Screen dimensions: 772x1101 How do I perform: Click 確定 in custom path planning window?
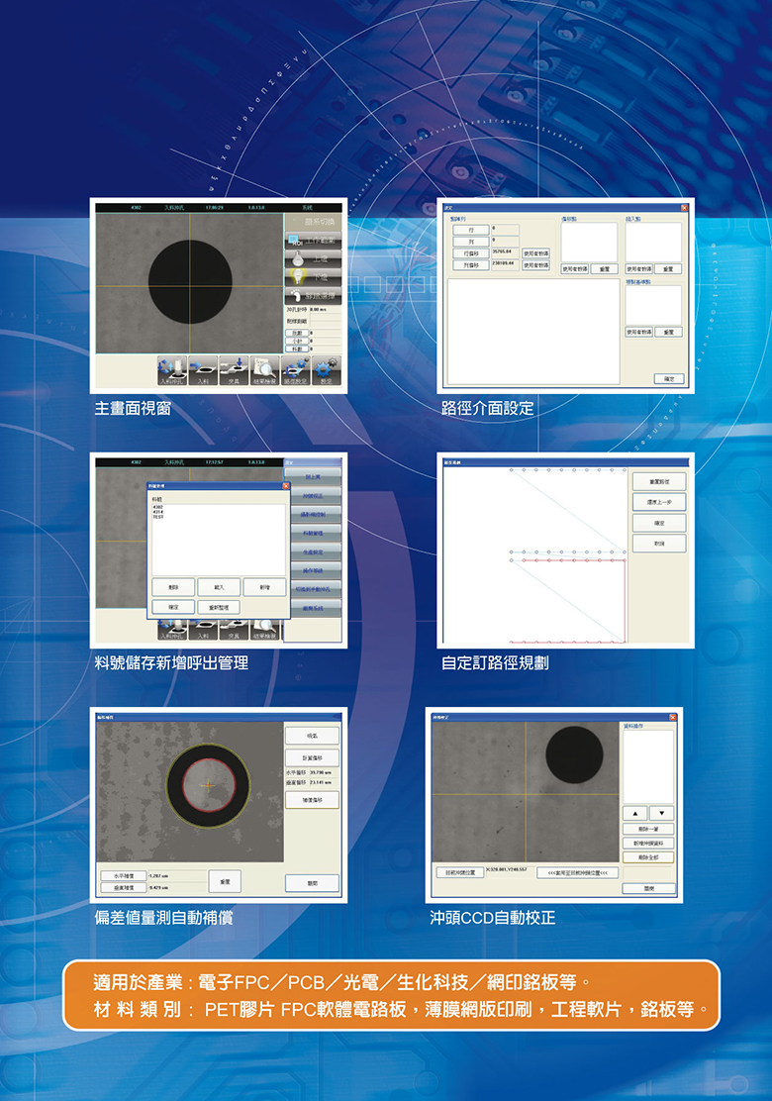660,523
